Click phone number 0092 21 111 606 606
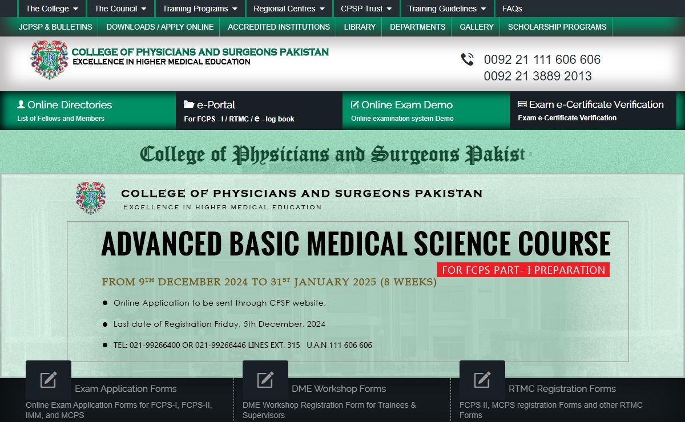This screenshot has height=422, width=685. pyautogui.click(x=542, y=59)
